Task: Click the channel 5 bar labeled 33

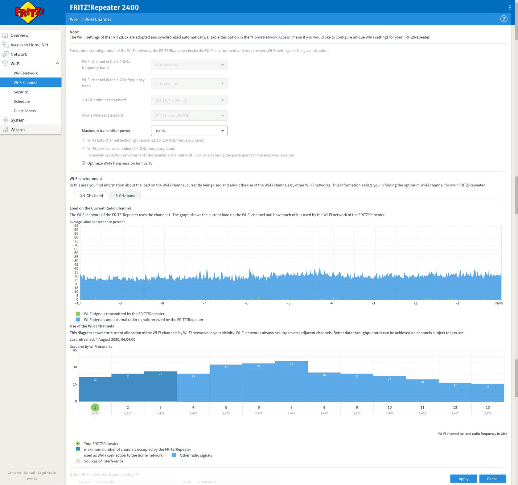Action: click(226, 383)
